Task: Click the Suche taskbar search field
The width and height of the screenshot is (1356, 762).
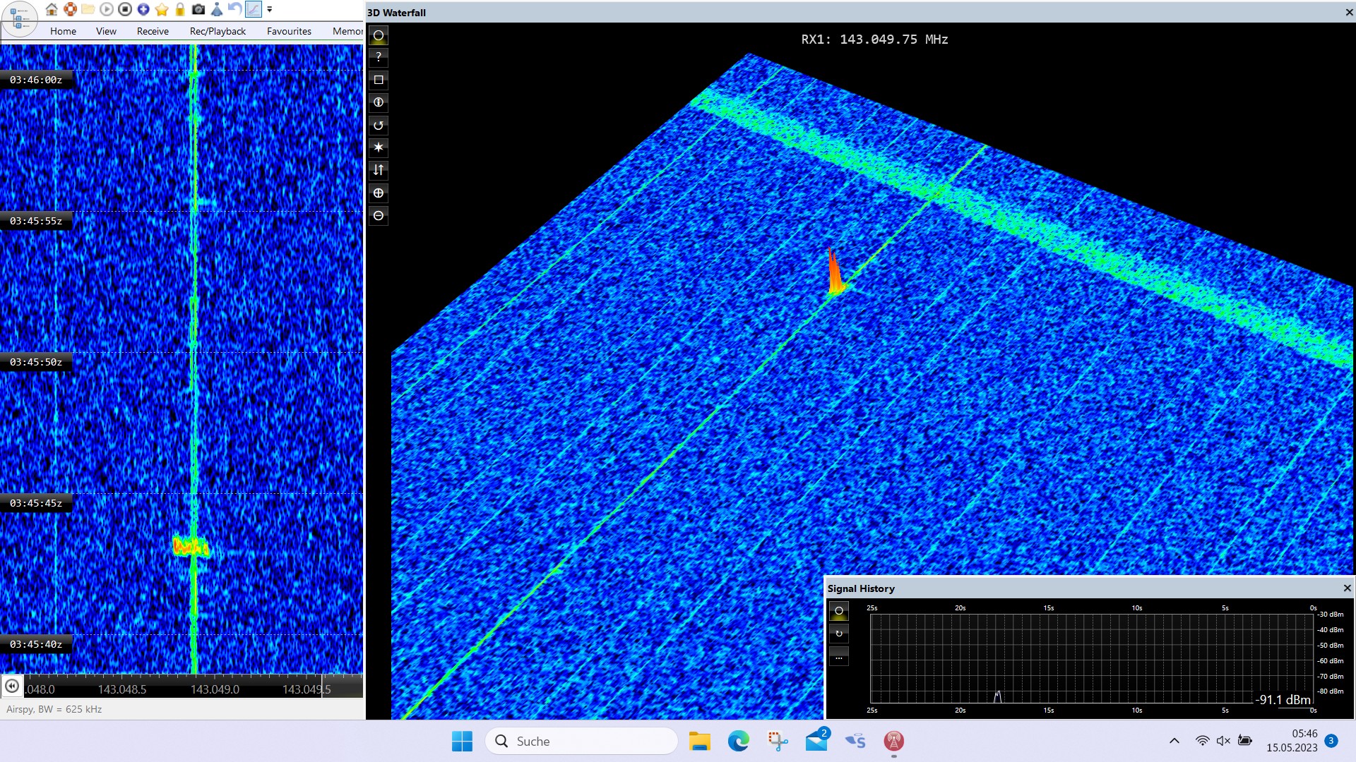Action: tap(581, 741)
